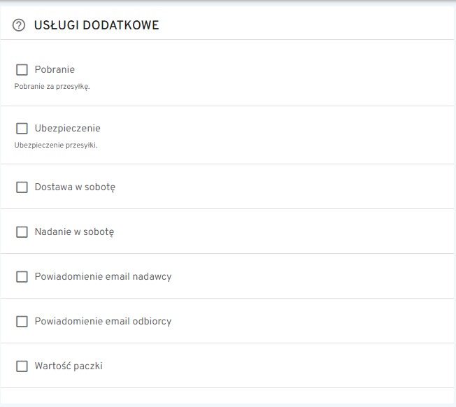Toggle the Nadanie w sobotę checkbox
Viewport: 456px width, 407px height.
tap(22, 231)
